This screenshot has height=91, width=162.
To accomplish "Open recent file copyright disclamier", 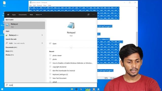I will point(59,67).
